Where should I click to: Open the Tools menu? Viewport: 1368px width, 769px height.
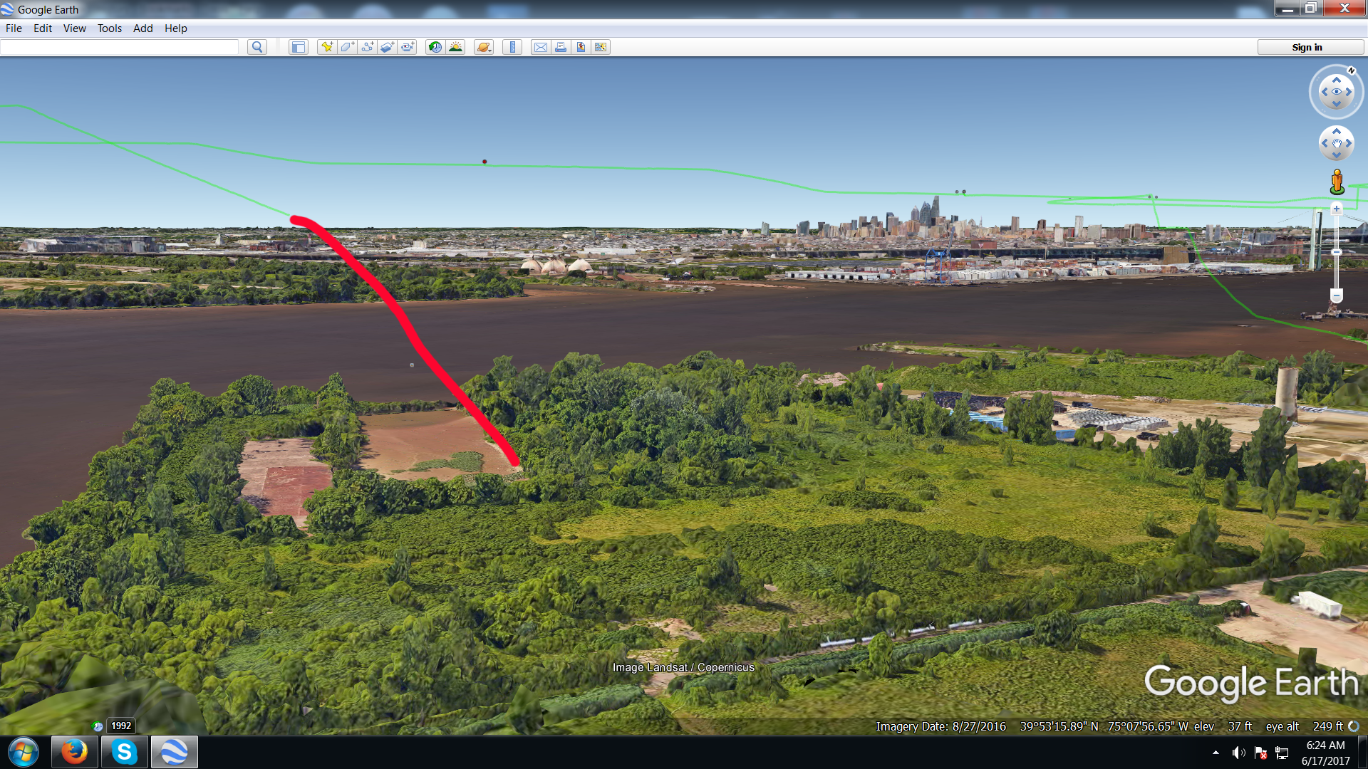110,28
